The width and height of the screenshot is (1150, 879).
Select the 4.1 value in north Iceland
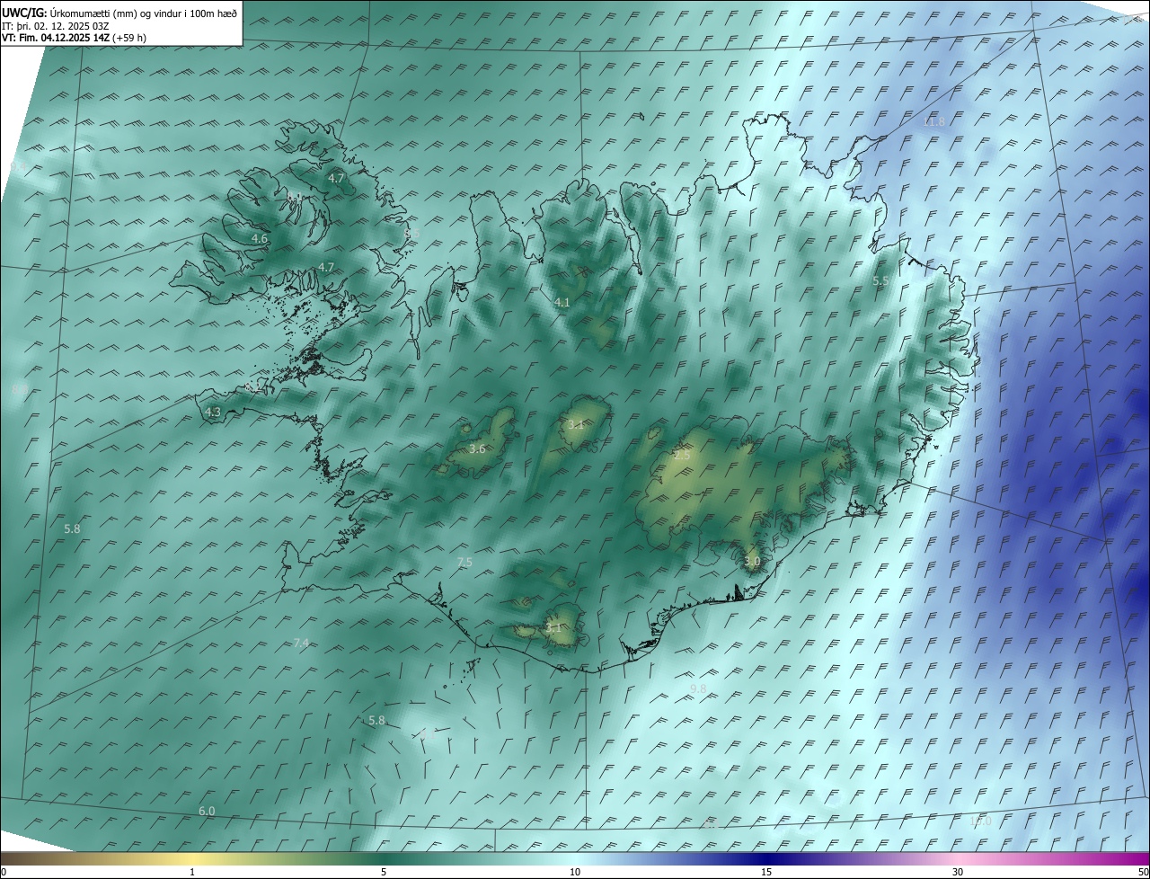(x=562, y=303)
